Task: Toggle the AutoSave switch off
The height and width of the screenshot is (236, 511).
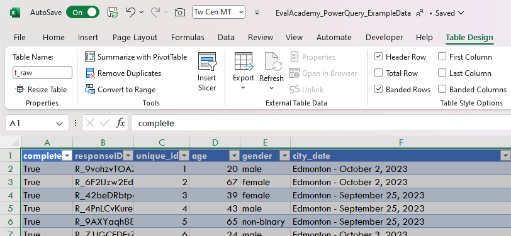Action: point(83,13)
